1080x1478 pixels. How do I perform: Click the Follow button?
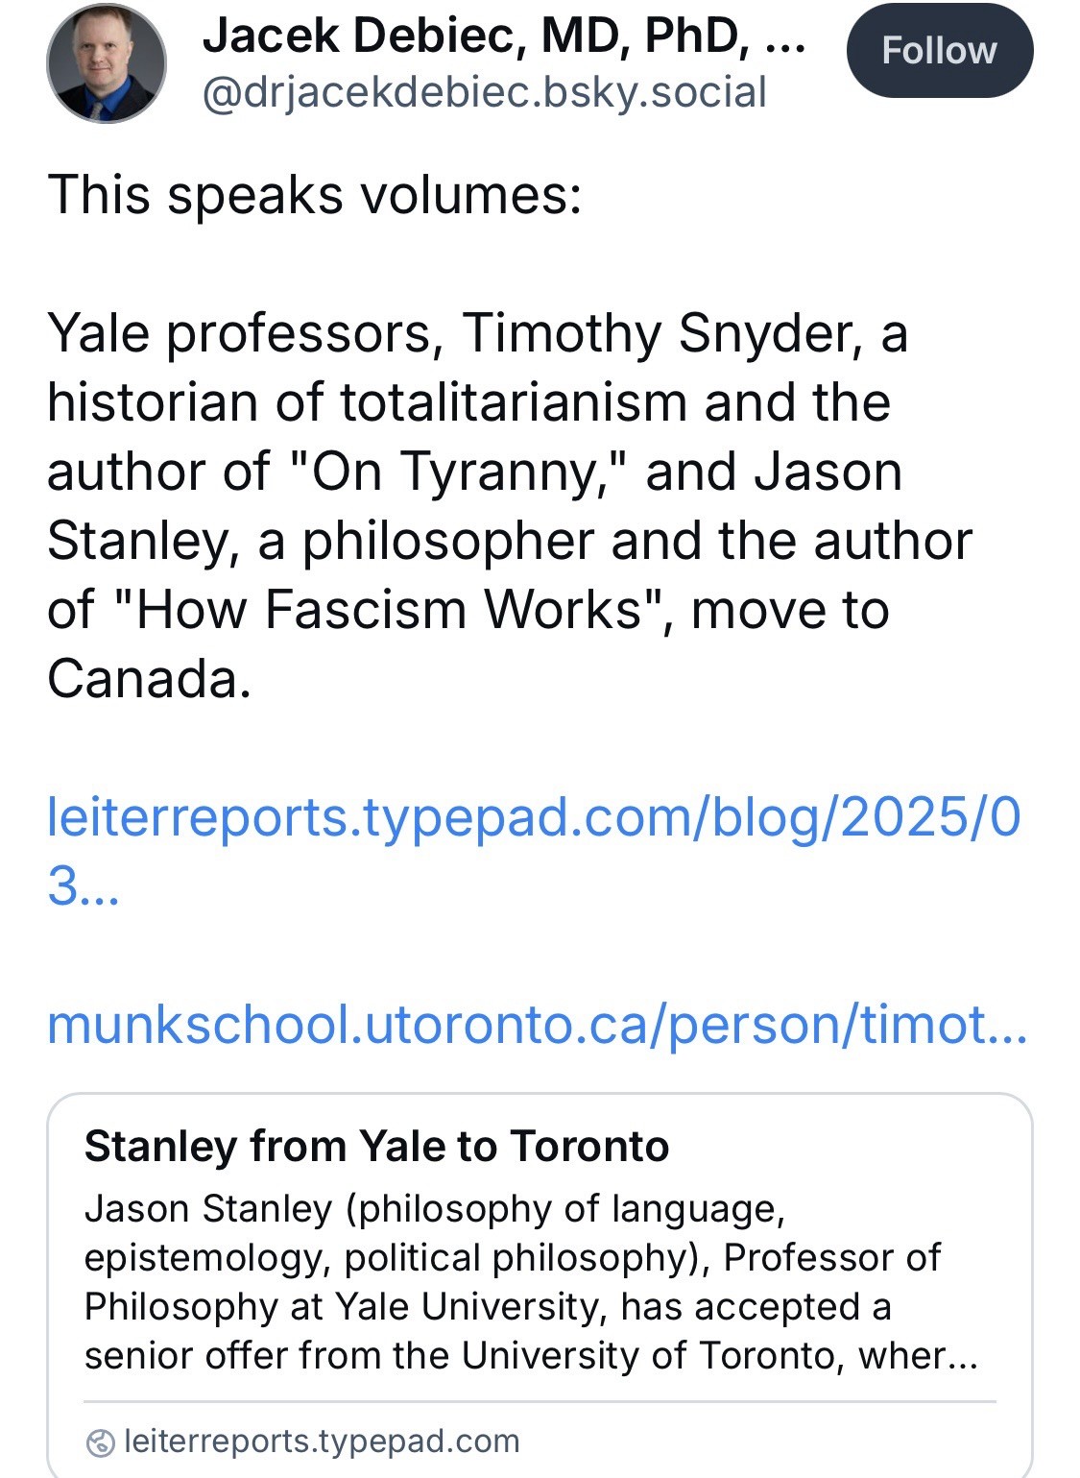[x=939, y=51]
